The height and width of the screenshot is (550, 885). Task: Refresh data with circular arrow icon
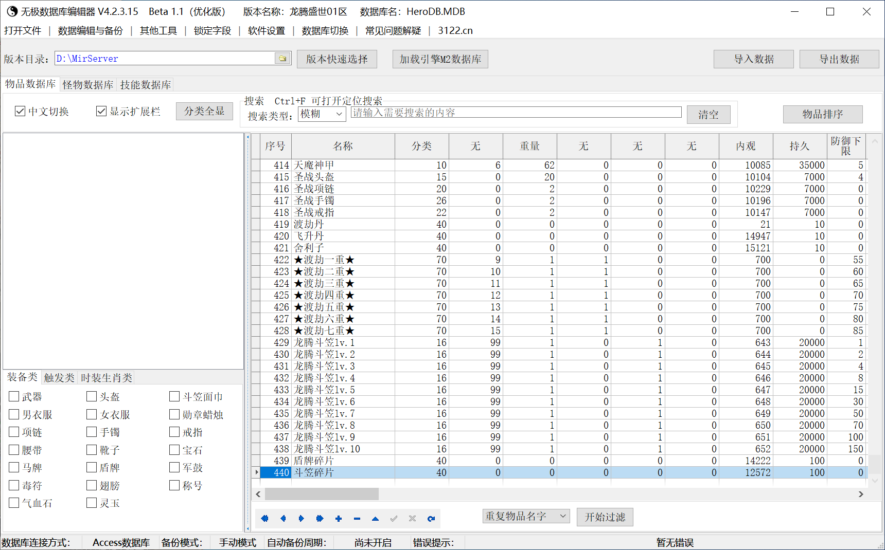coord(431,519)
